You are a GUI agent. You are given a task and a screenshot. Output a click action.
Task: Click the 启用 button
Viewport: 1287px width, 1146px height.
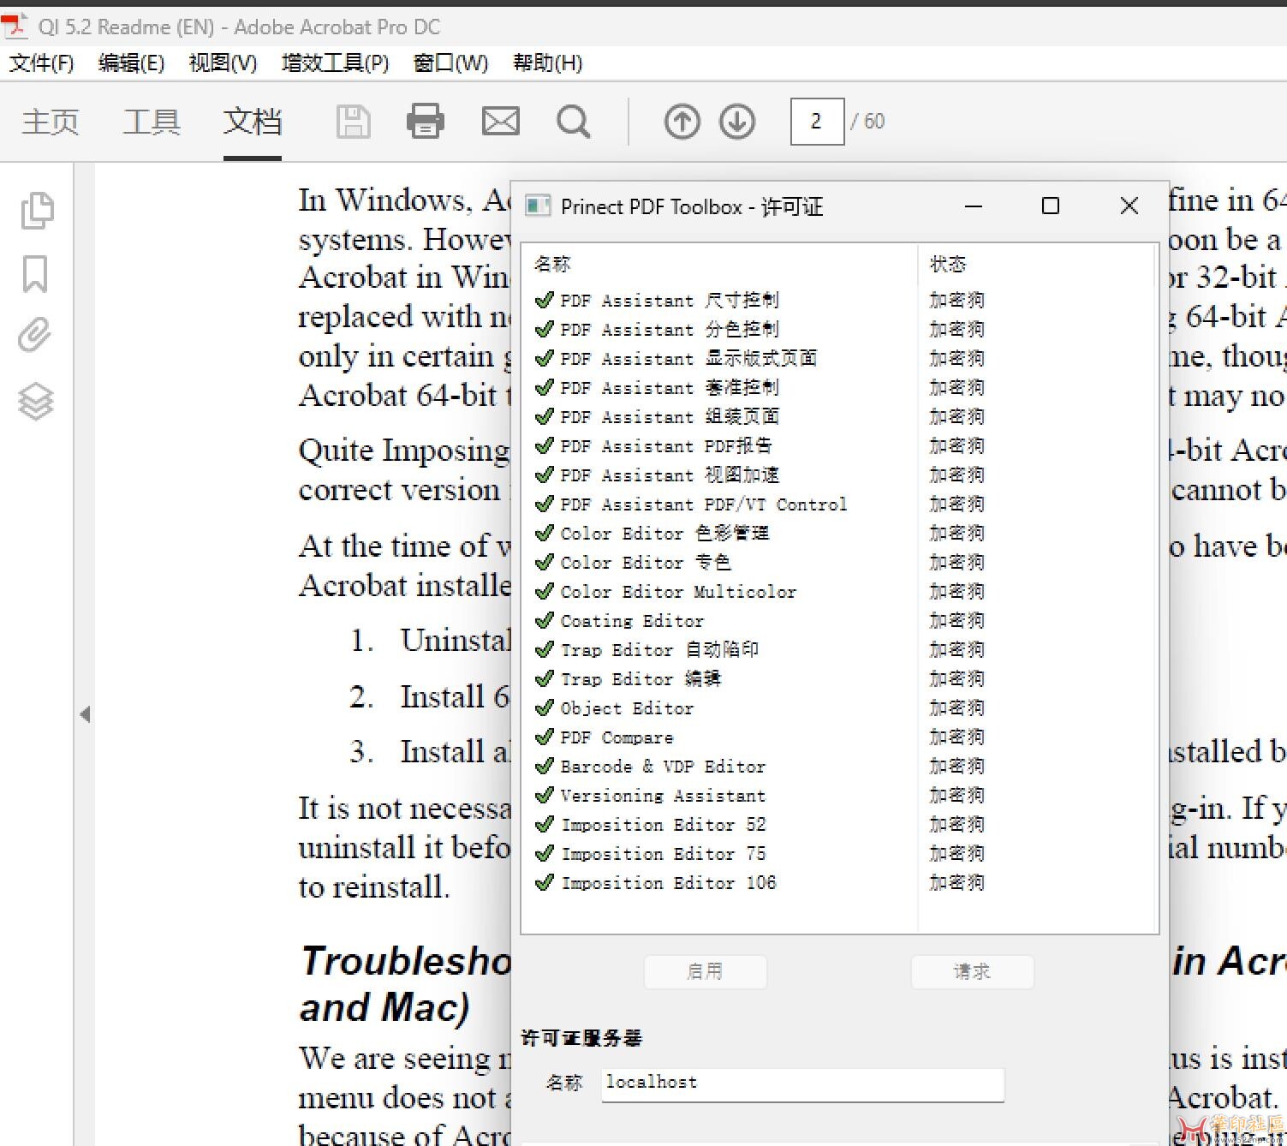coord(705,971)
